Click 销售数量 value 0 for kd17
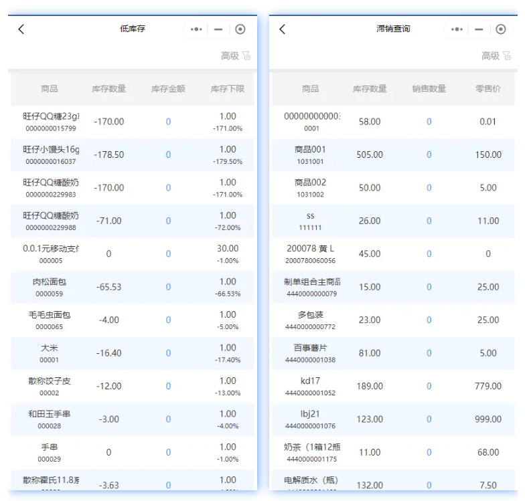The height and width of the screenshot is (501, 525). point(429,386)
